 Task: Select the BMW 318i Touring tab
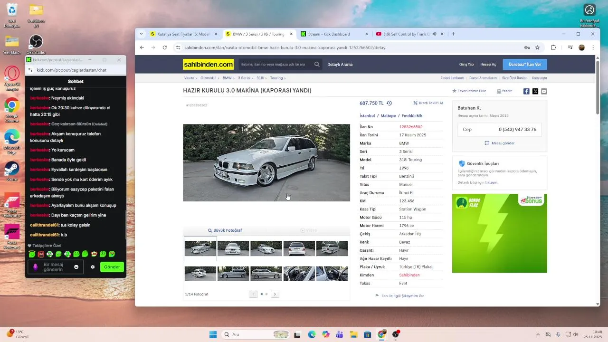[x=259, y=34]
